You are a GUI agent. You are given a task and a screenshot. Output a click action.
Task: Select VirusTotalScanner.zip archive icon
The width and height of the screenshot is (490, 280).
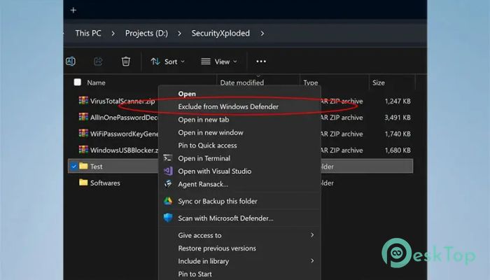pyautogui.click(x=83, y=101)
